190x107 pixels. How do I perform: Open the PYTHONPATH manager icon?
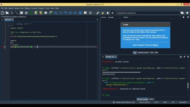[103, 13]
